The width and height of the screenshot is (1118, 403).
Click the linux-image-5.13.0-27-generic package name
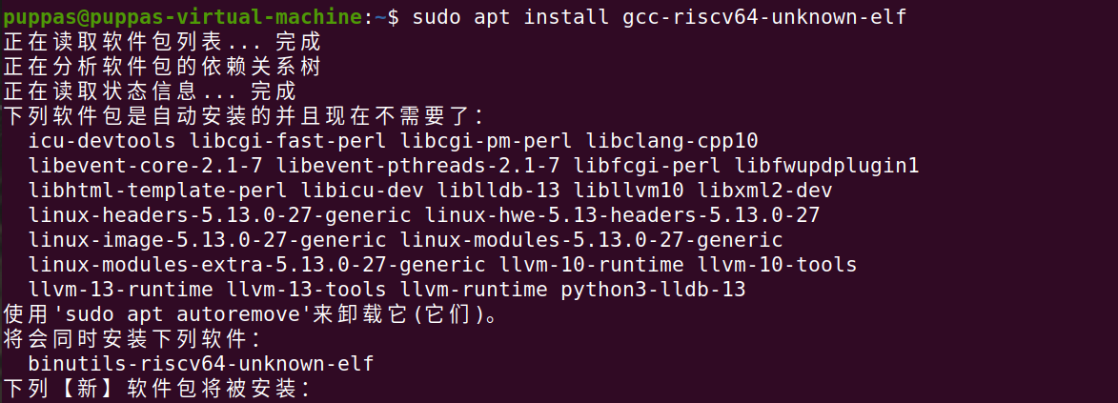[208, 240]
